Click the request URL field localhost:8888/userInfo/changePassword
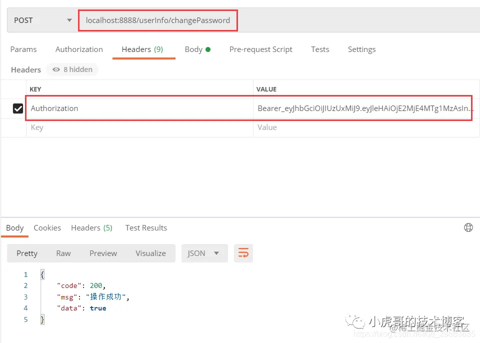 click(157, 20)
